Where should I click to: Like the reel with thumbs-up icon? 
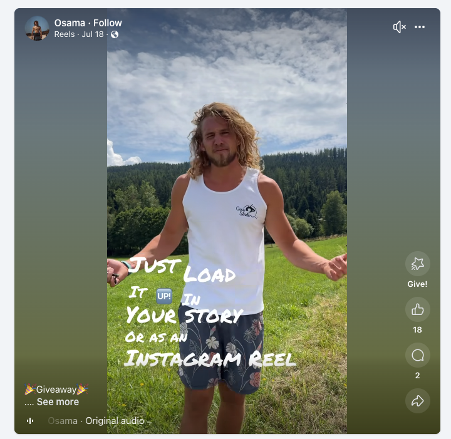(x=417, y=309)
